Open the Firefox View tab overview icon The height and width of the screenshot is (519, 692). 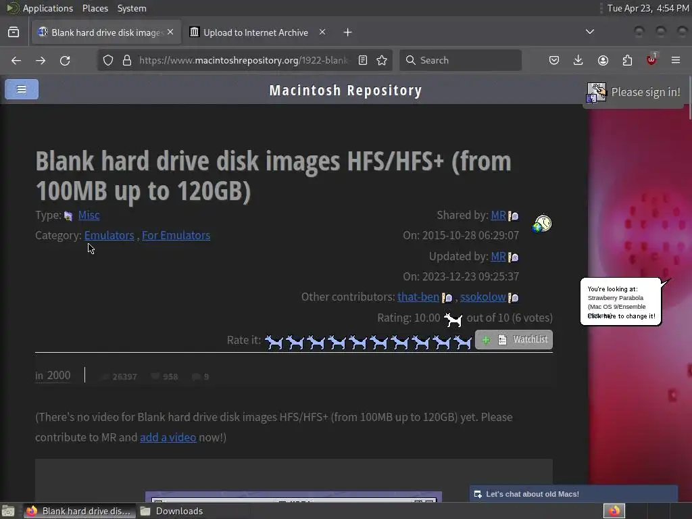(14, 32)
